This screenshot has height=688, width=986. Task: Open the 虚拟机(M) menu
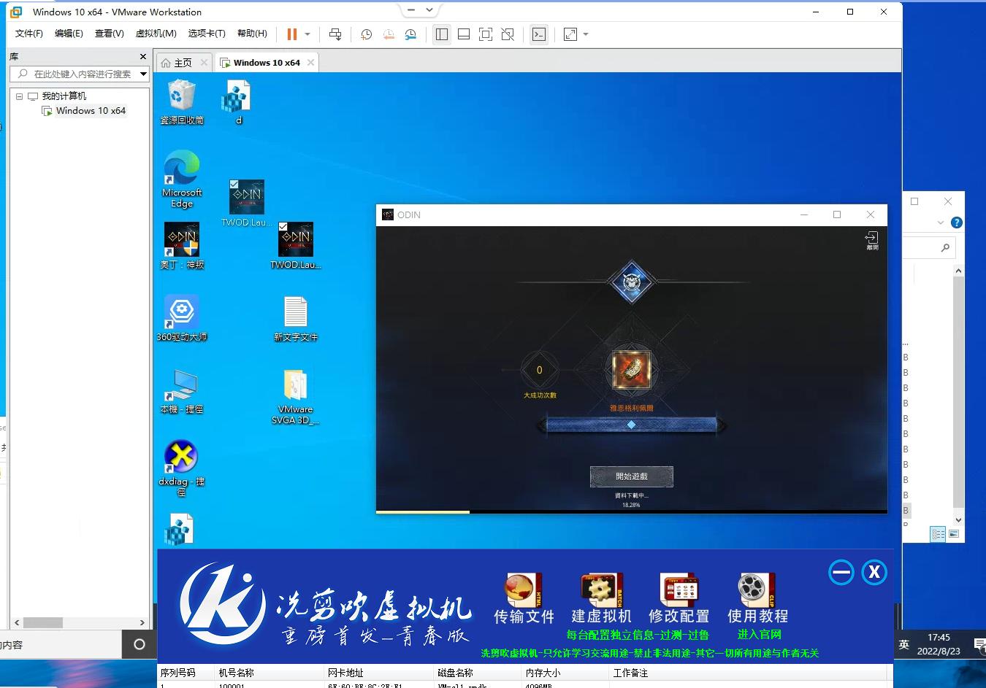click(156, 34)
